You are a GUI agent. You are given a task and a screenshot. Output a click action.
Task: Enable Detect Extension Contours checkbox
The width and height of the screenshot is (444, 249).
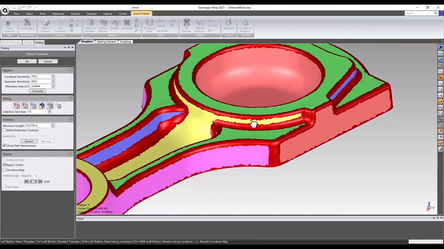coord(5,130)
